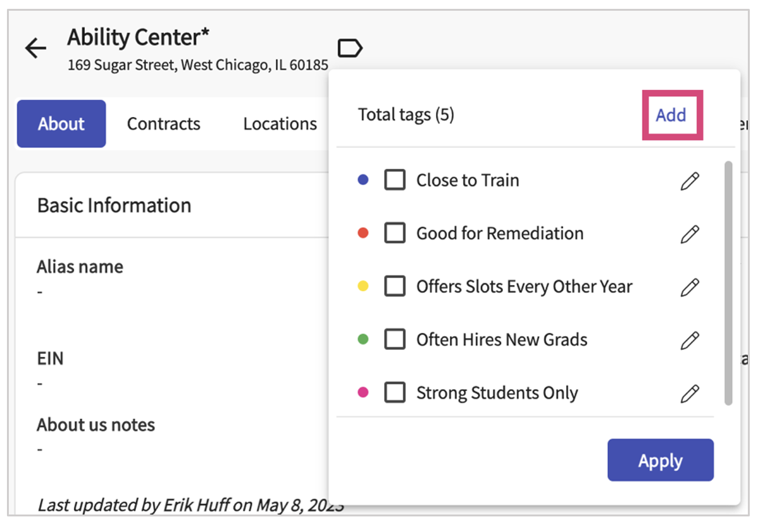Image resolution: width=758 pixels, height=524 pixels.
Task: Click pencil for Offers Slots Every Other Year
Action: 690,287
